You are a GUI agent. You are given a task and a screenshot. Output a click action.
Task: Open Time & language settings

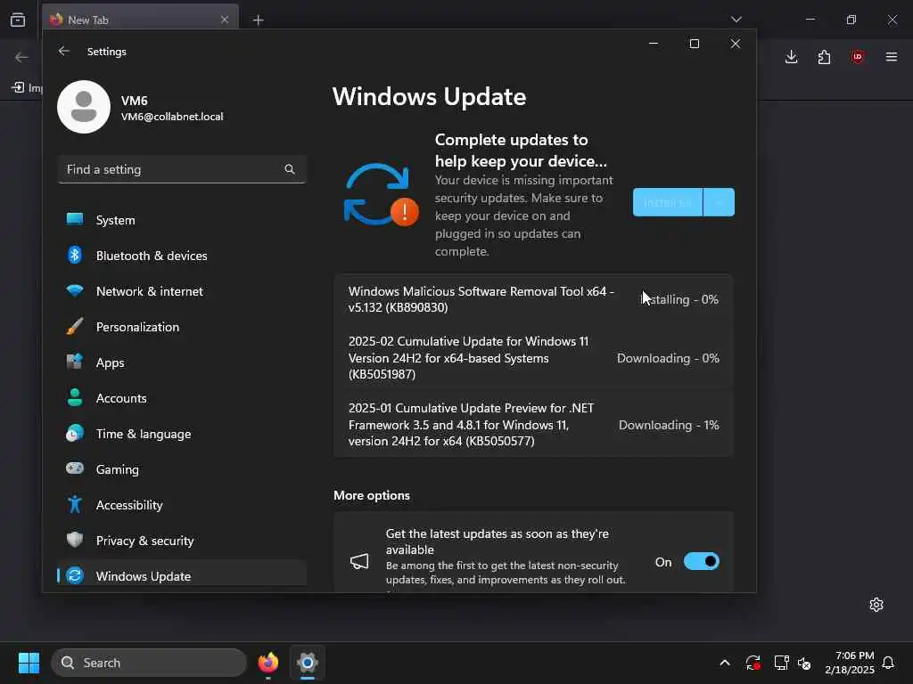[x=182, y=434]
